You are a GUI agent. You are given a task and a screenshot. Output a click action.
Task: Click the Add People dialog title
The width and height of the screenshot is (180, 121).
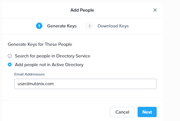point(82,10)
